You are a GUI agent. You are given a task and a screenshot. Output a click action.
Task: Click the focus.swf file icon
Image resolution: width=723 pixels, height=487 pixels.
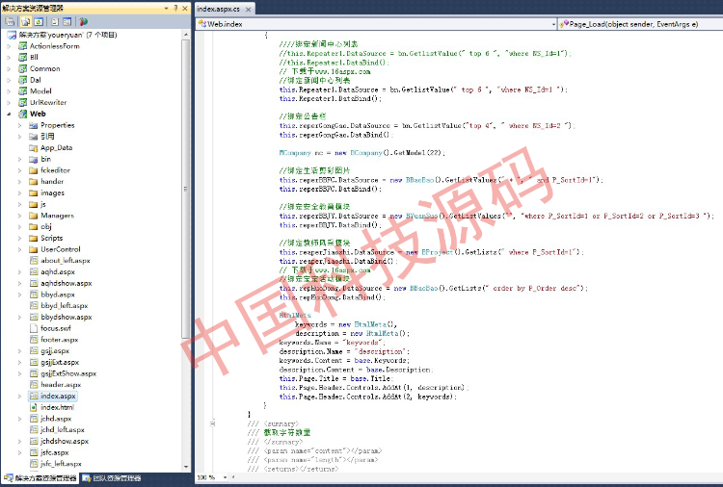point(33,328)
